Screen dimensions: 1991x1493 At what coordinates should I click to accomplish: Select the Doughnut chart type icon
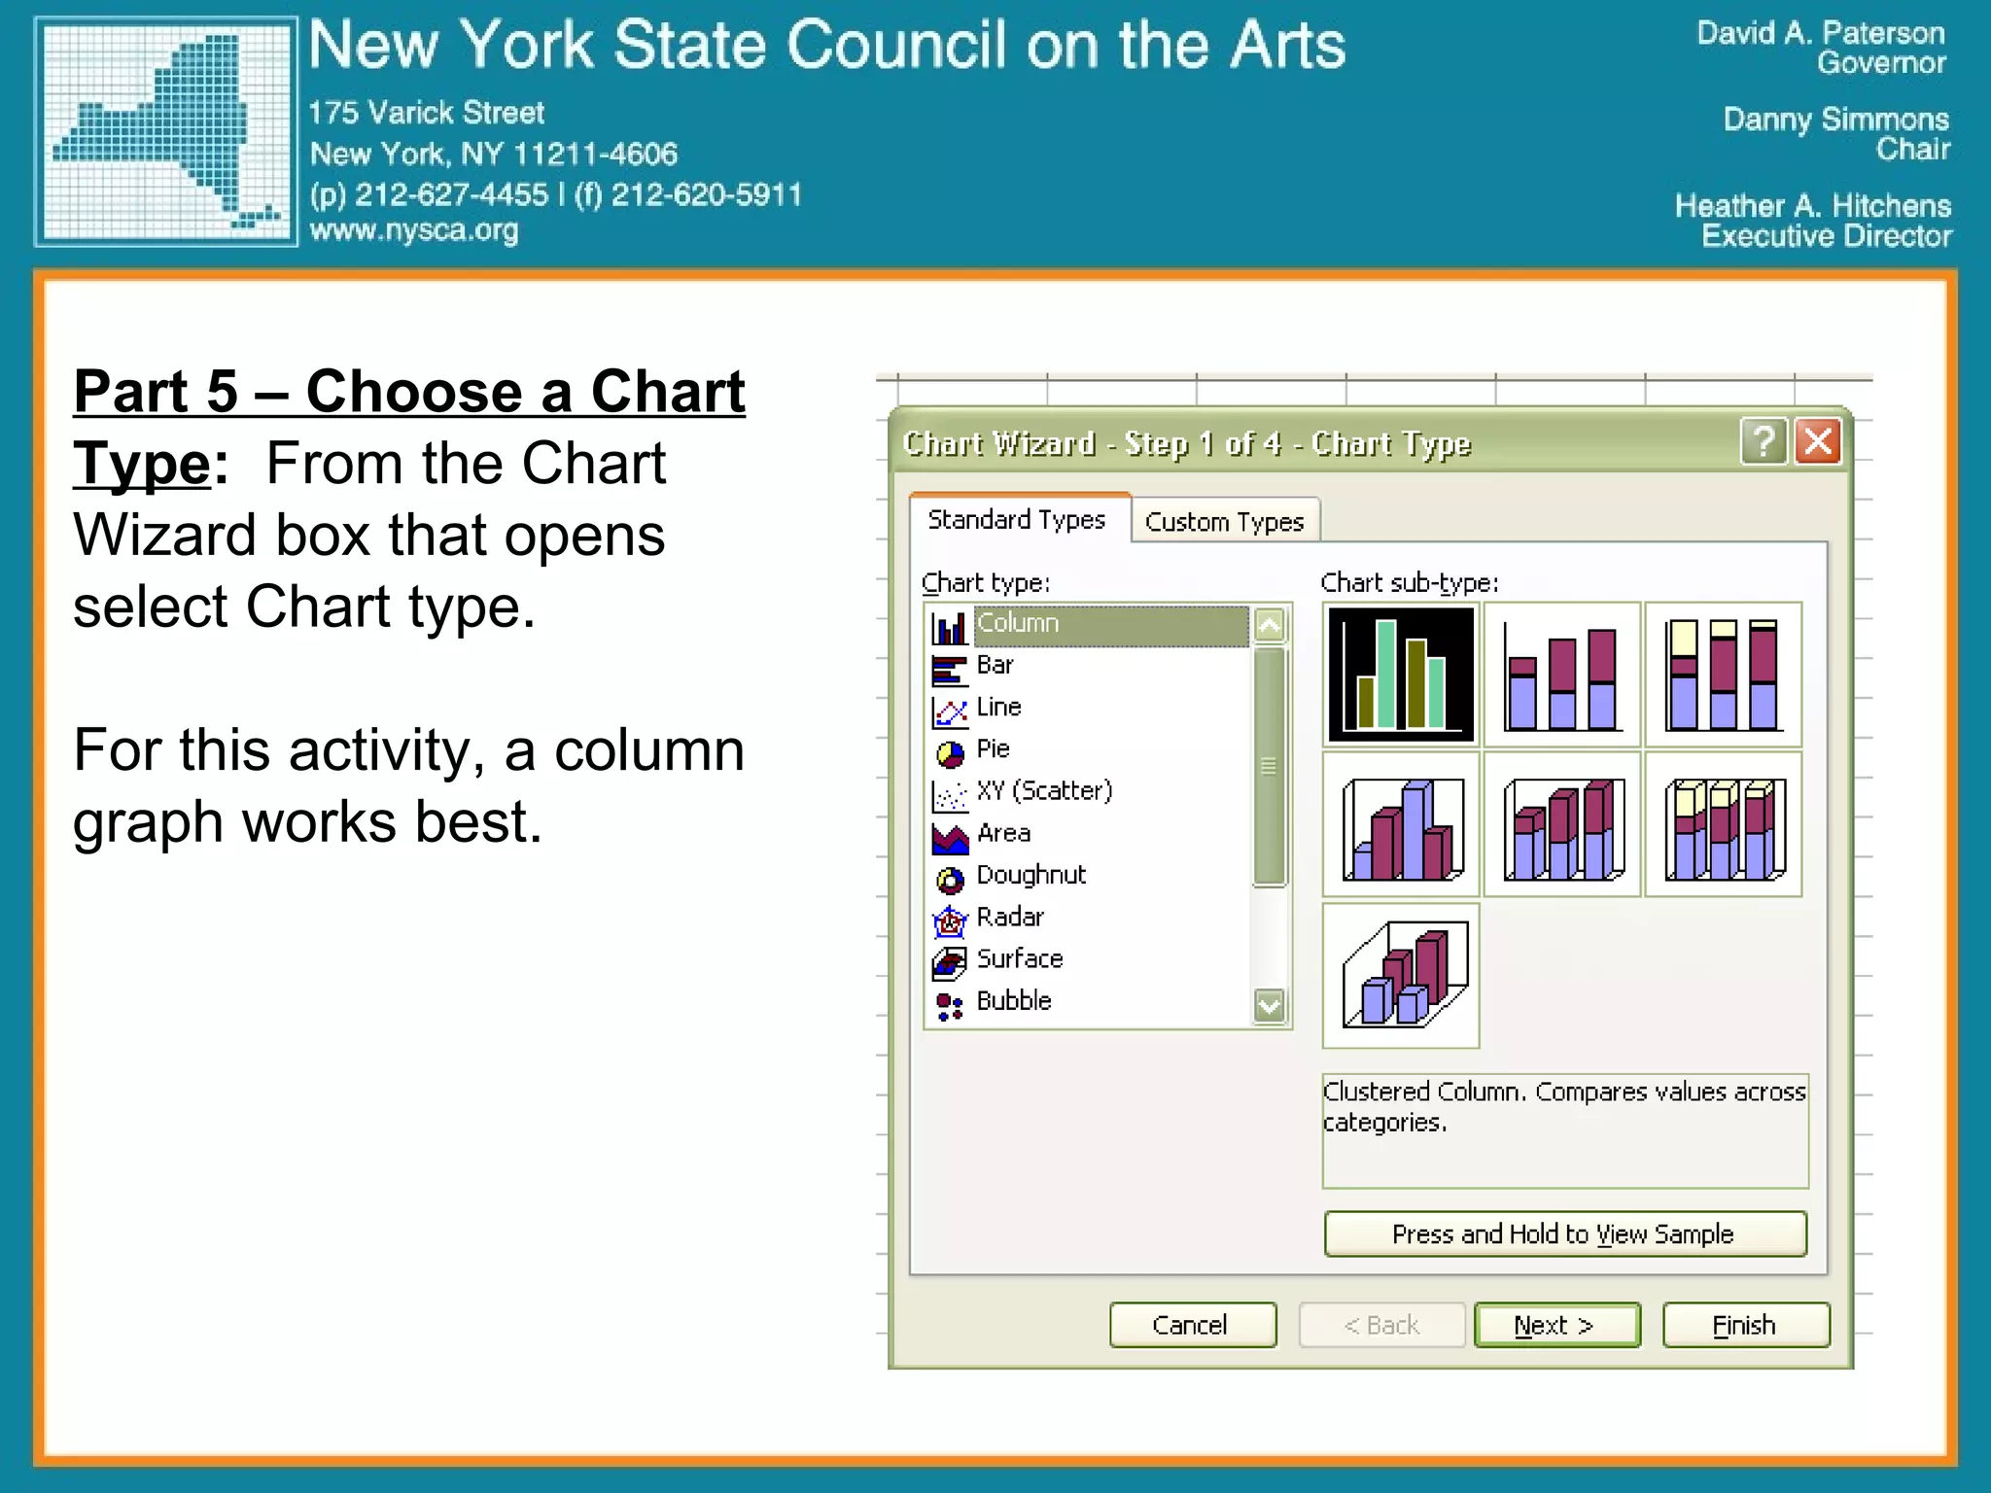click(949, 879)
